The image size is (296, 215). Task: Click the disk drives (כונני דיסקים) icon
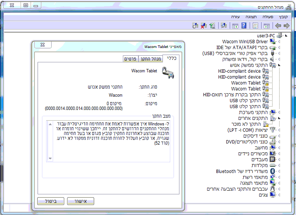[x=273, y=136]
